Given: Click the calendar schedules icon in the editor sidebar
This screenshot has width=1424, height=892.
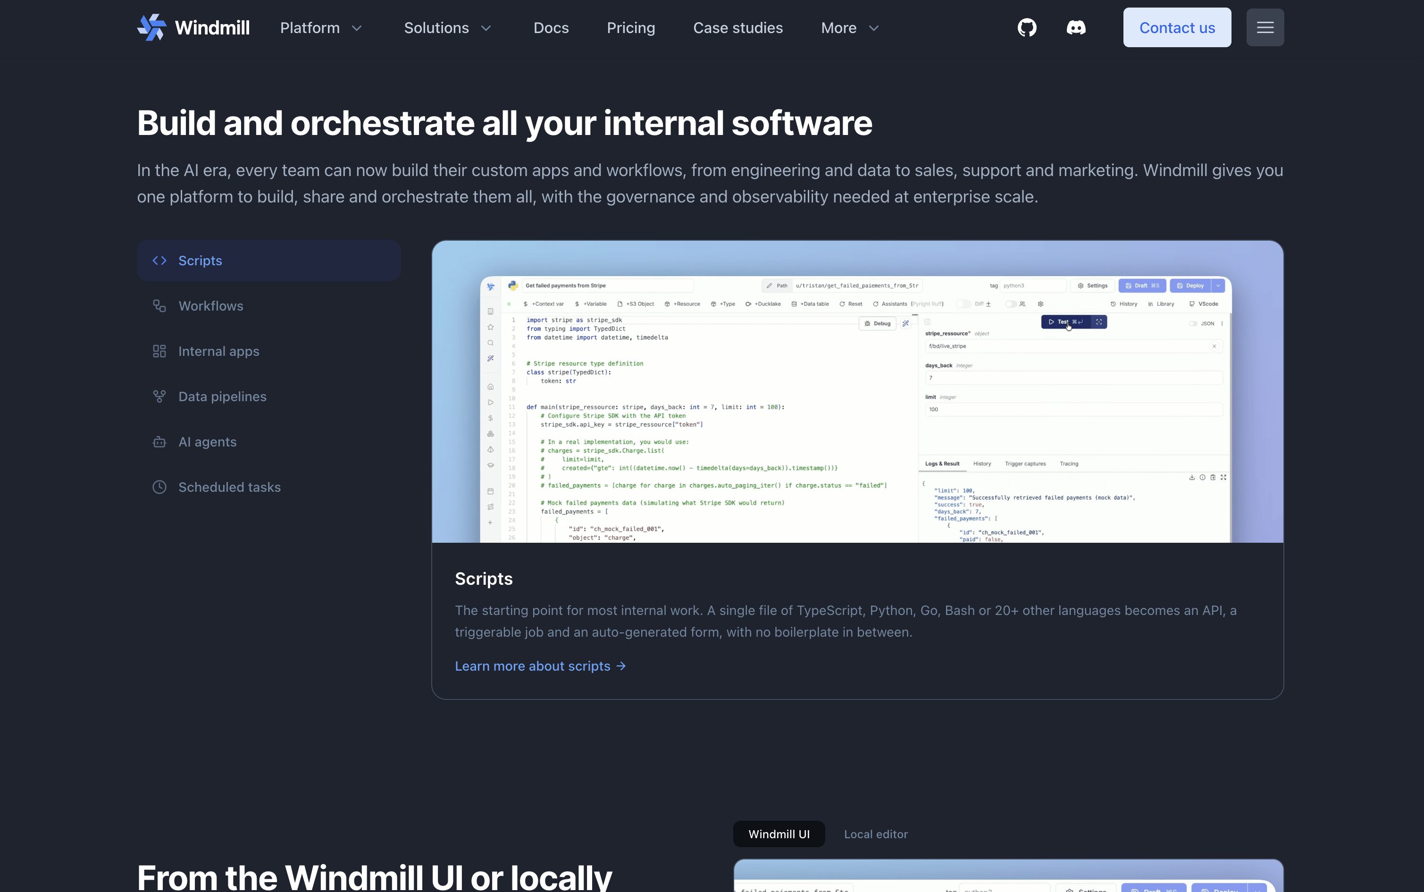Looking at the screenshot, I should [490, 491].
